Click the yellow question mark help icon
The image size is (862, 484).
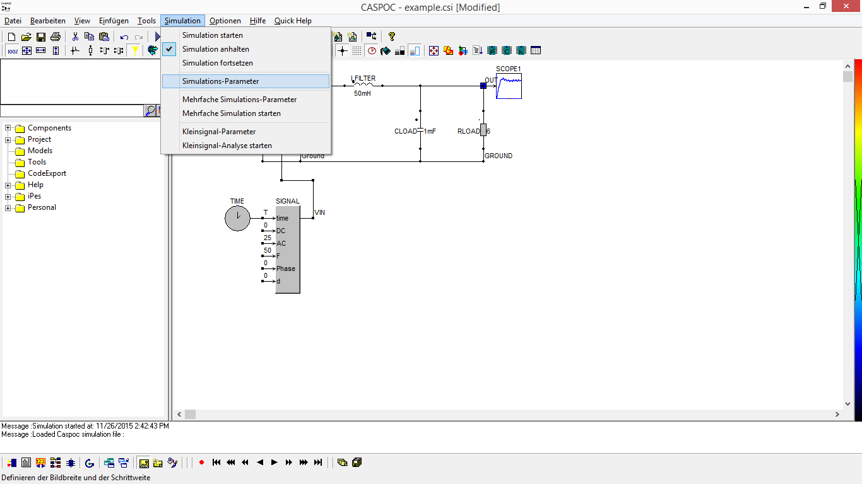(391, 37)
